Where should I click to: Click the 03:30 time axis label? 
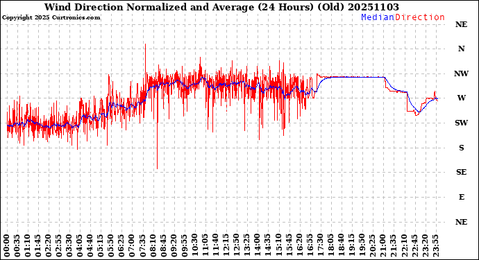(69, 246)
